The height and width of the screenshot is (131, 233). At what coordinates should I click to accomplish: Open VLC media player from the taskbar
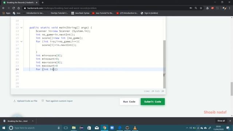pyautogui.click(x=135, y=128)
